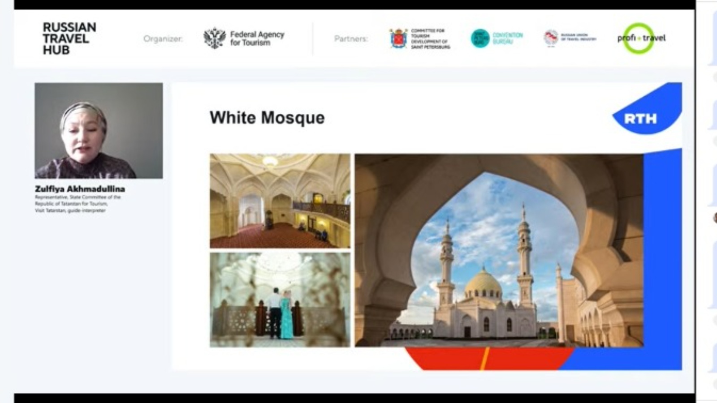This screenshot has width=717, height=403.
Task: Click the Organizer label in header
Action: (163, 39)
